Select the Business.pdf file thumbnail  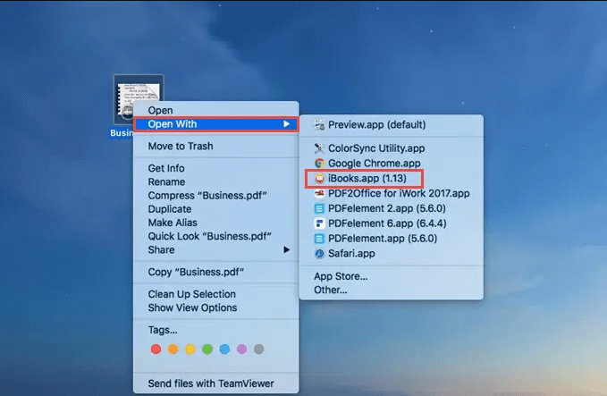138,99
